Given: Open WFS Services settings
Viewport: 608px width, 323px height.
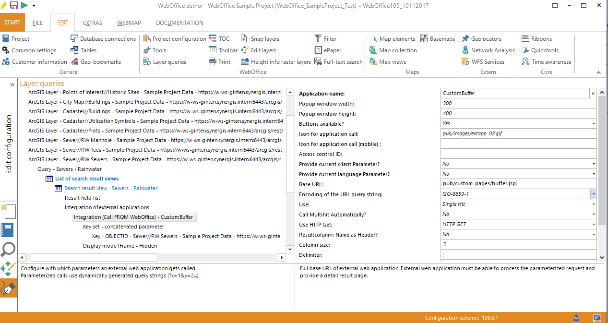Looking at the screenshot, I should click(486, 61).
